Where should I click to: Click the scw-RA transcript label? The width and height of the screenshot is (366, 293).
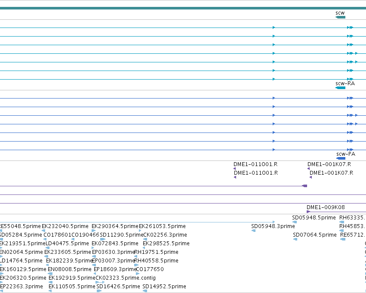[345, 83]
